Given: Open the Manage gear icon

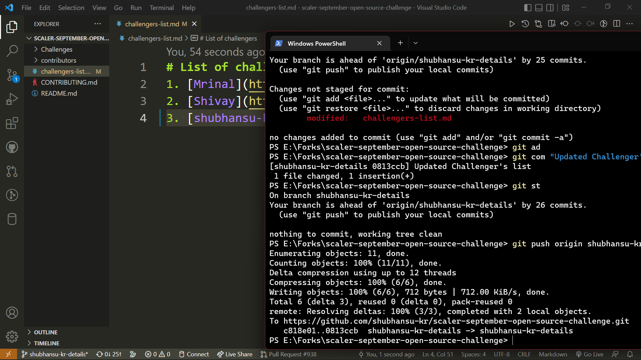Looking at the screenshot, I should tap(12, 337).
